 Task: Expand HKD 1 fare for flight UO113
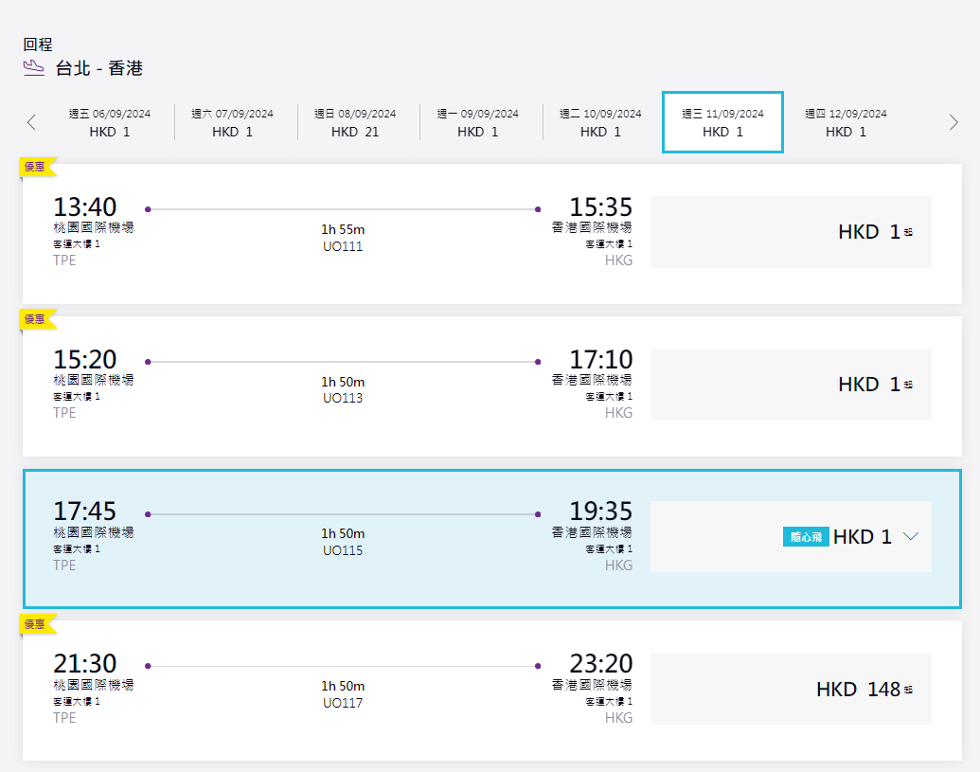[791, 385]
